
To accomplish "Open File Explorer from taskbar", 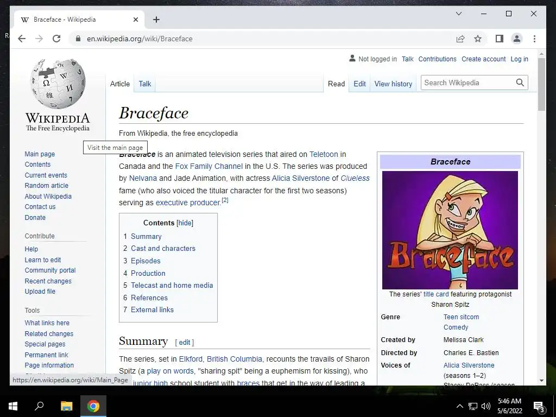I will (66, 406).
